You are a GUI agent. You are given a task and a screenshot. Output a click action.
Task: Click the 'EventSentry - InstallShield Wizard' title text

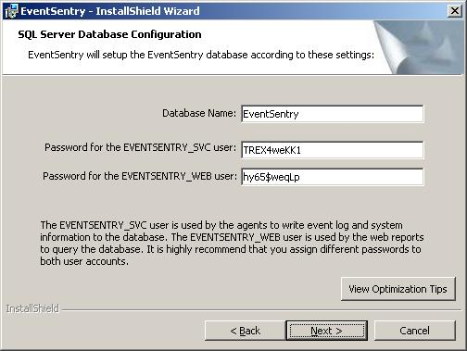(110, 11)
